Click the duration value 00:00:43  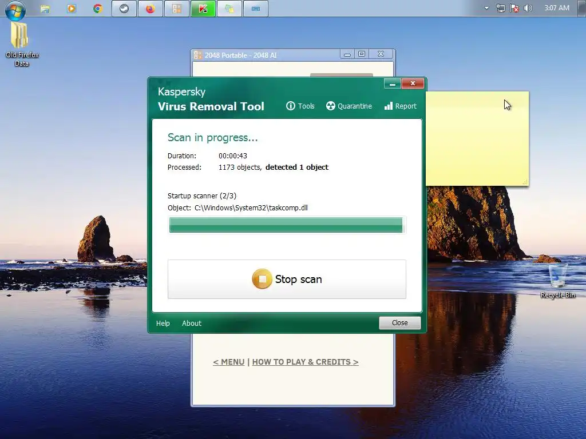[233, 155]
